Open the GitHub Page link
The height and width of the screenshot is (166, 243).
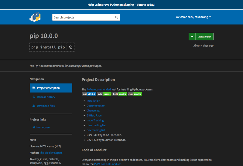[x=94, y=115]
